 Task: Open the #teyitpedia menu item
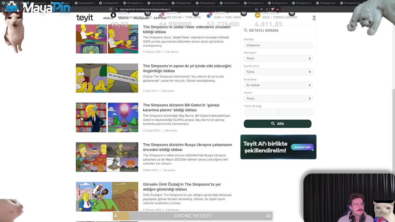click(141, 18)
